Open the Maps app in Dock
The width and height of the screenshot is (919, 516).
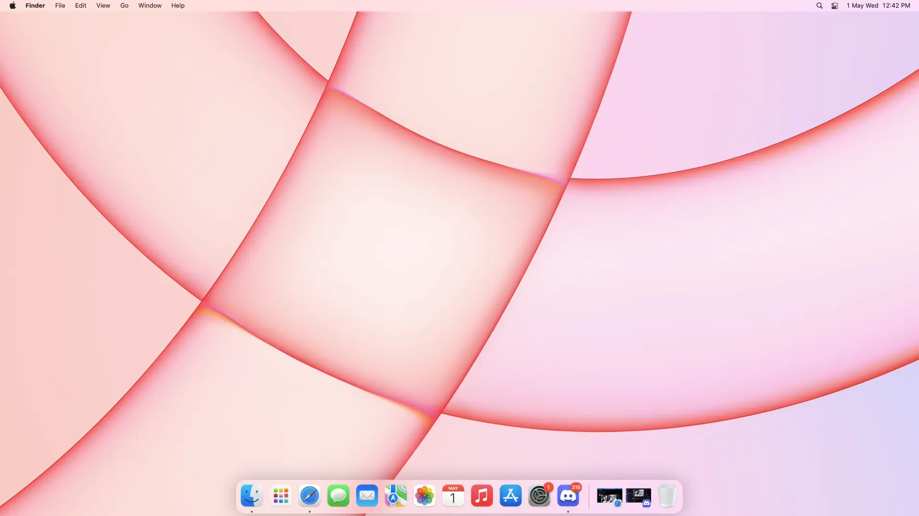(x=396, y=496)
